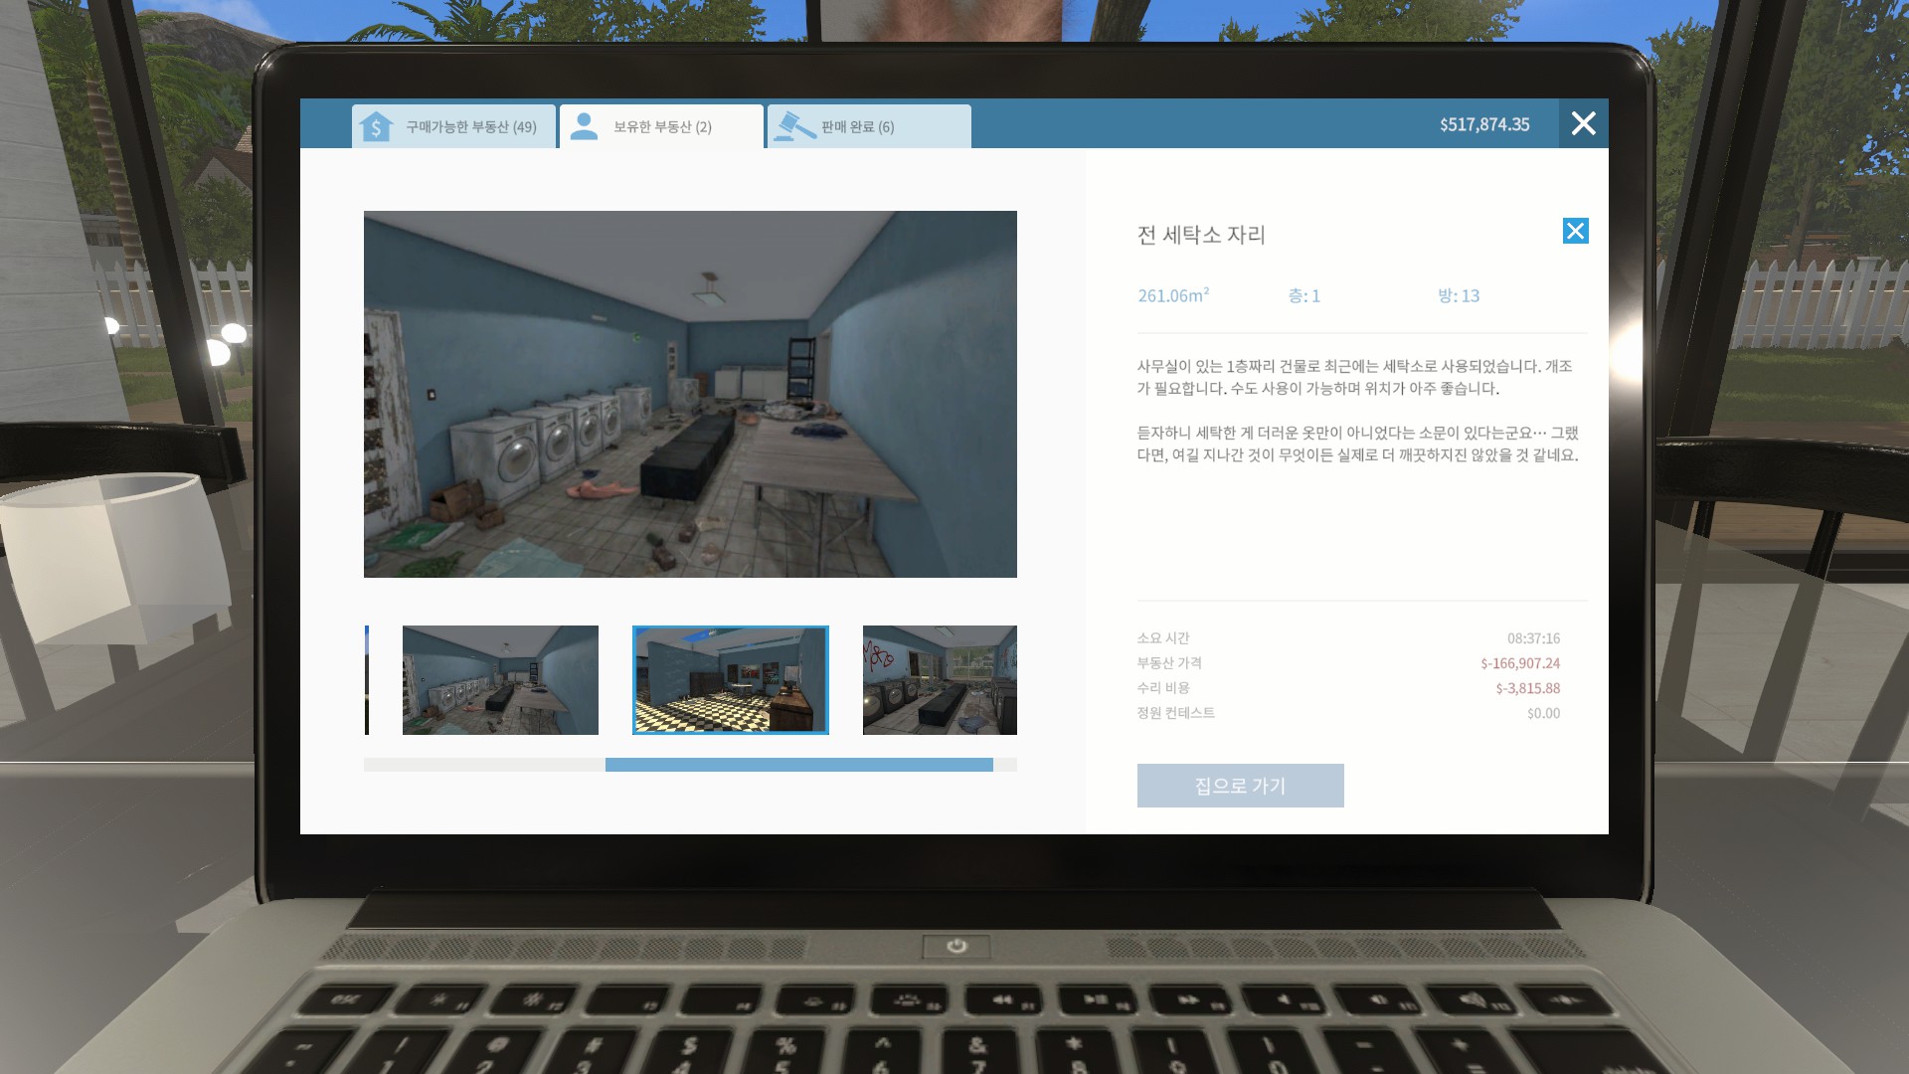Click the house-dollar icon on purchasable properties tab
Screen dimensions: 1909x1074
point(376,126)
